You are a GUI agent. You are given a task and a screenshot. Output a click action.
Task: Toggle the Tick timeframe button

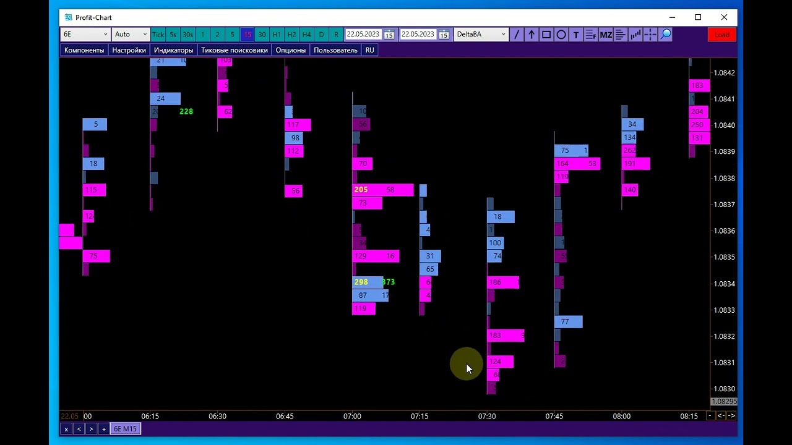coord(158,35)
